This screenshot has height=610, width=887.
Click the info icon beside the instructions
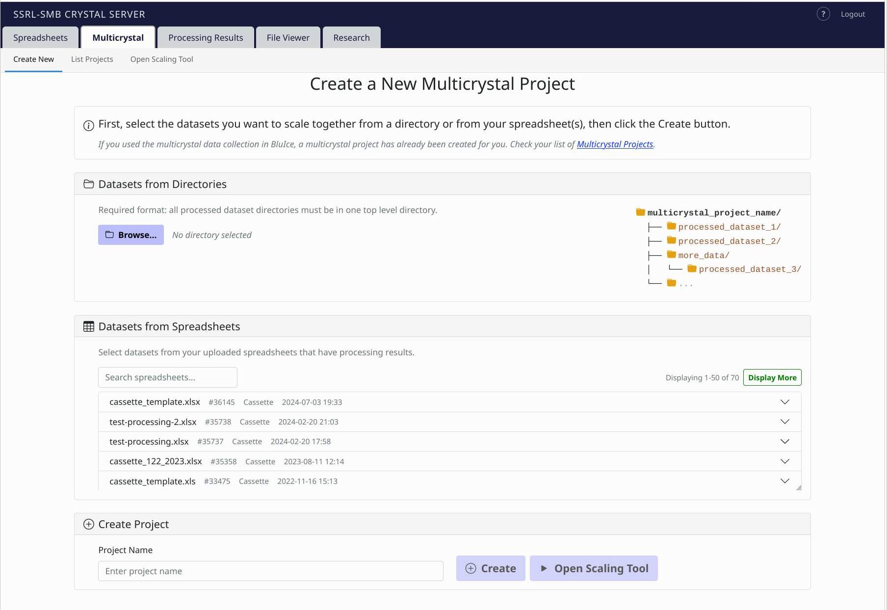(89, 126)
